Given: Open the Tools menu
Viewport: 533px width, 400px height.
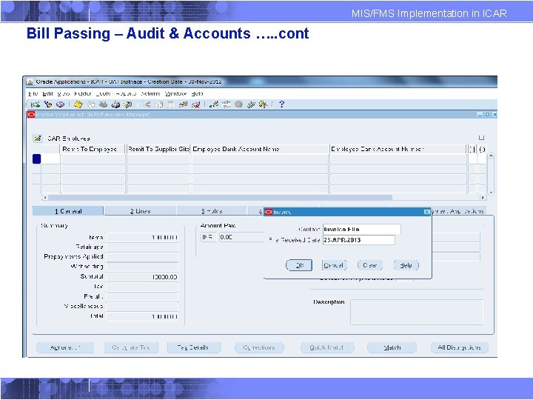Looking at the screenshot, I should click(x=104, y=93).
